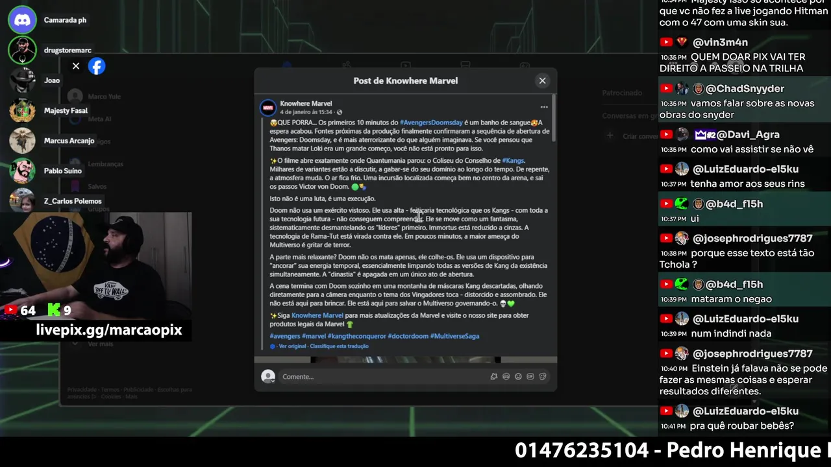Click the message 'num indindi nada'
This screenshot has width=831, height=467.
click(731, 333)
